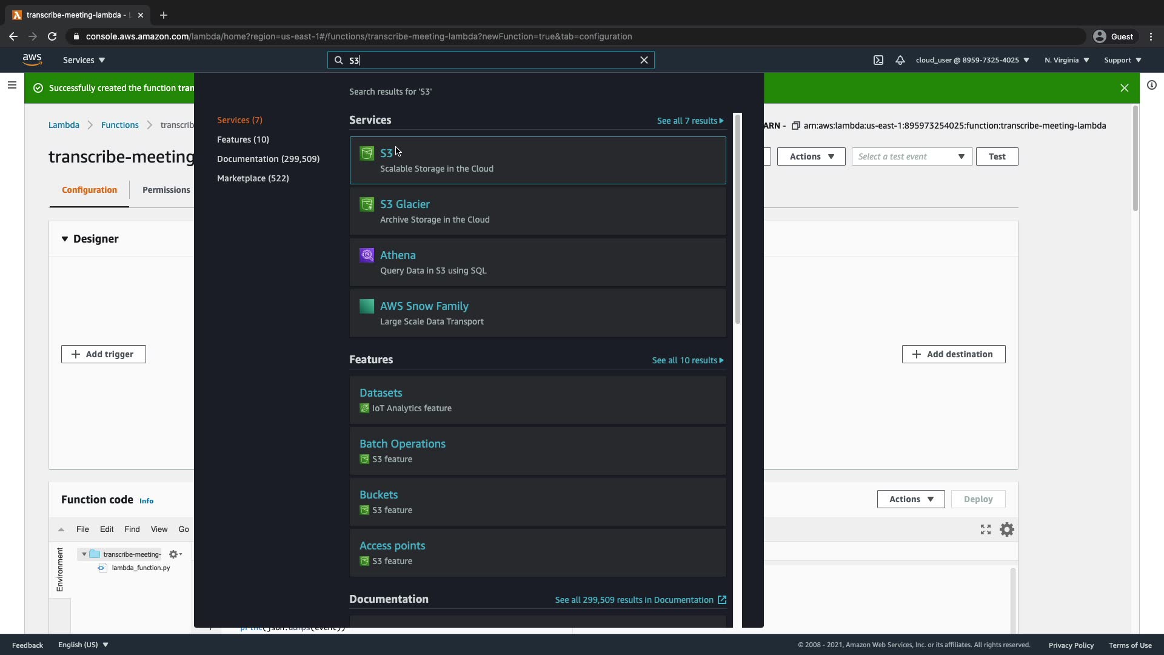Open the info panel icon

(1151, 85)
